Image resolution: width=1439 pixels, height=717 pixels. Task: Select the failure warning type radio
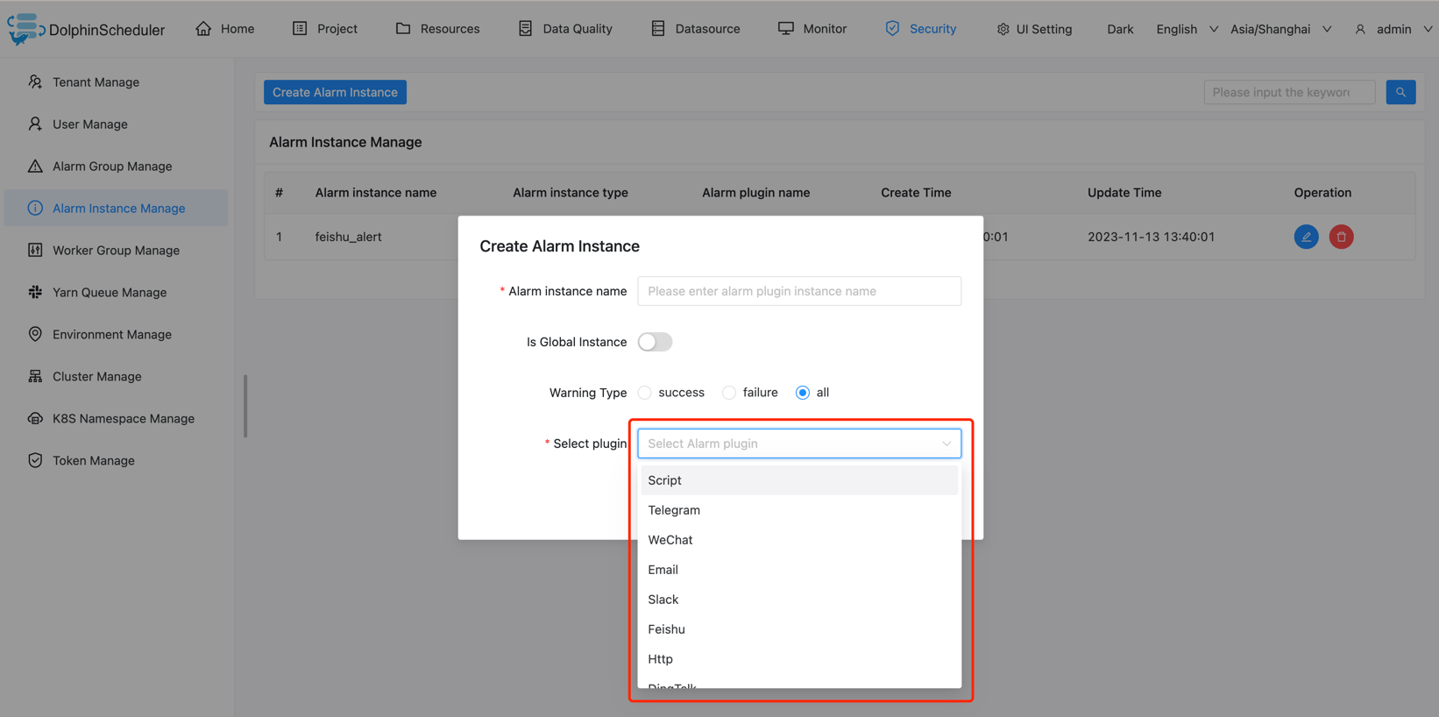[x=729, y=393]
